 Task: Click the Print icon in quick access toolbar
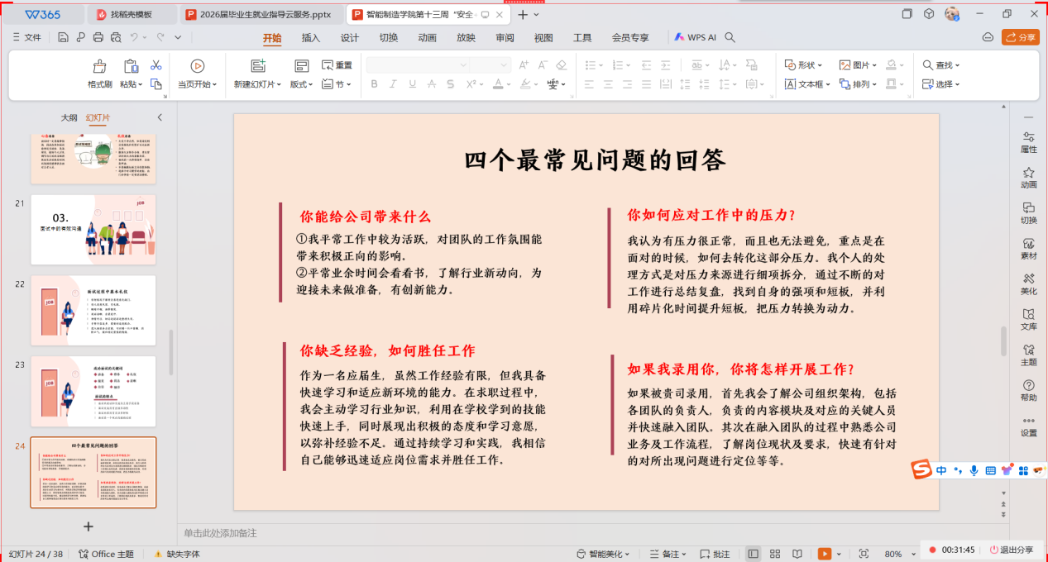coord(98,37)
